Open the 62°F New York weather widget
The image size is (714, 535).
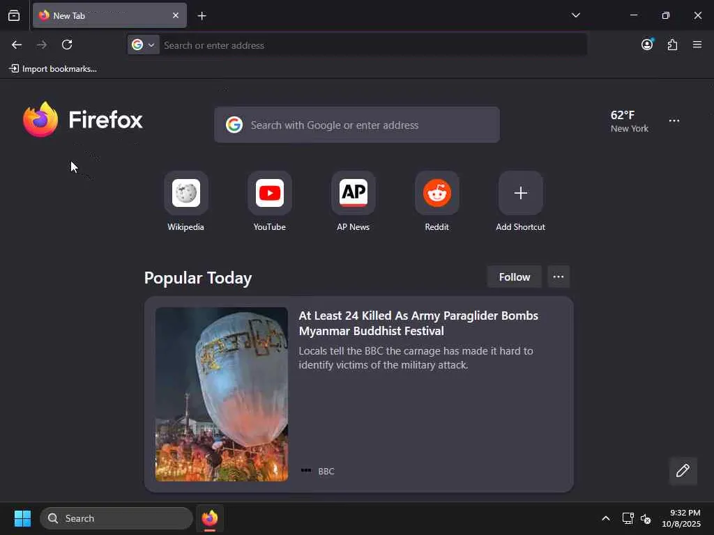click(630, 121)
